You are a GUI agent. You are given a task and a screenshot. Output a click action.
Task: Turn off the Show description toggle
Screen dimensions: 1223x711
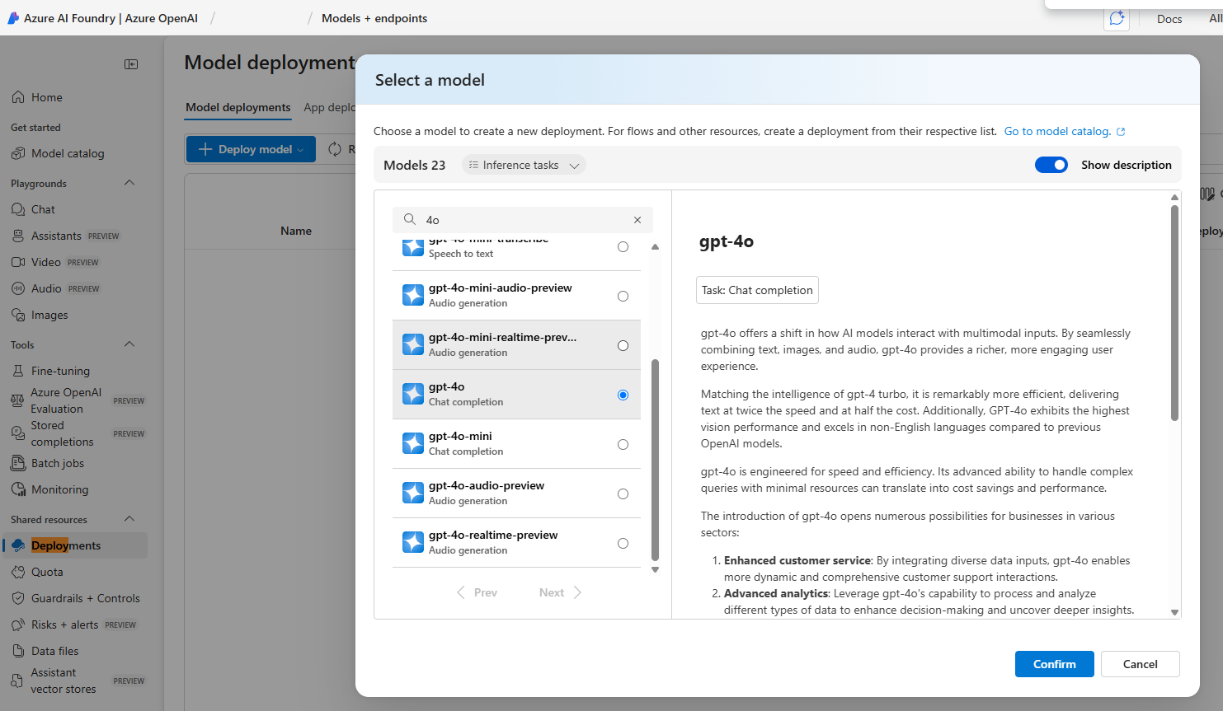pos(1051,165)
